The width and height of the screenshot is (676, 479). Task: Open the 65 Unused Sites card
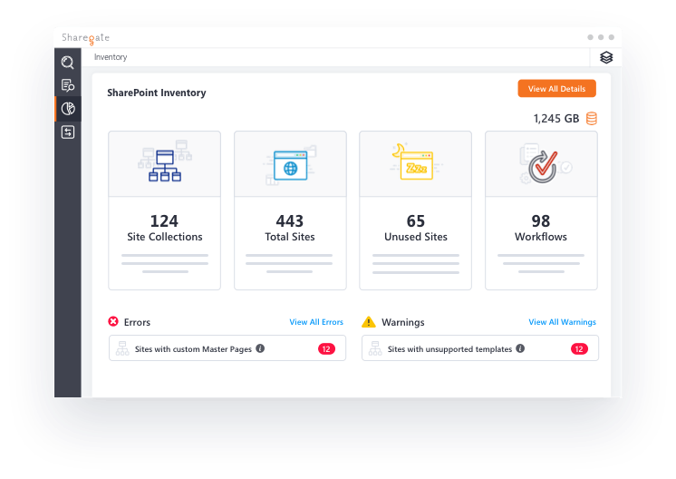(x=416, y=210)
